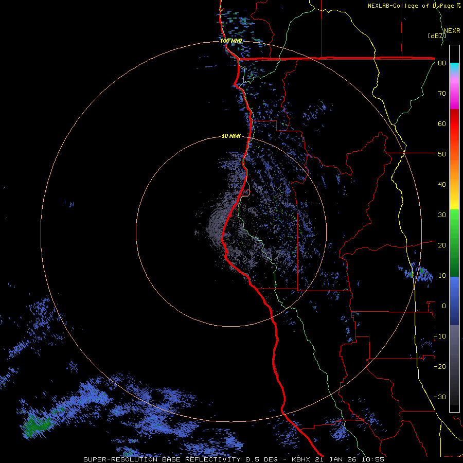Click the 70 value on the dBZ scale
This screenshot has height=463, width=463.
[442, 94]
